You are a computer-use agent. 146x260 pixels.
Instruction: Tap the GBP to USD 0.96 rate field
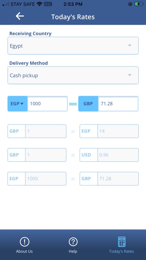tap(118, 155)
